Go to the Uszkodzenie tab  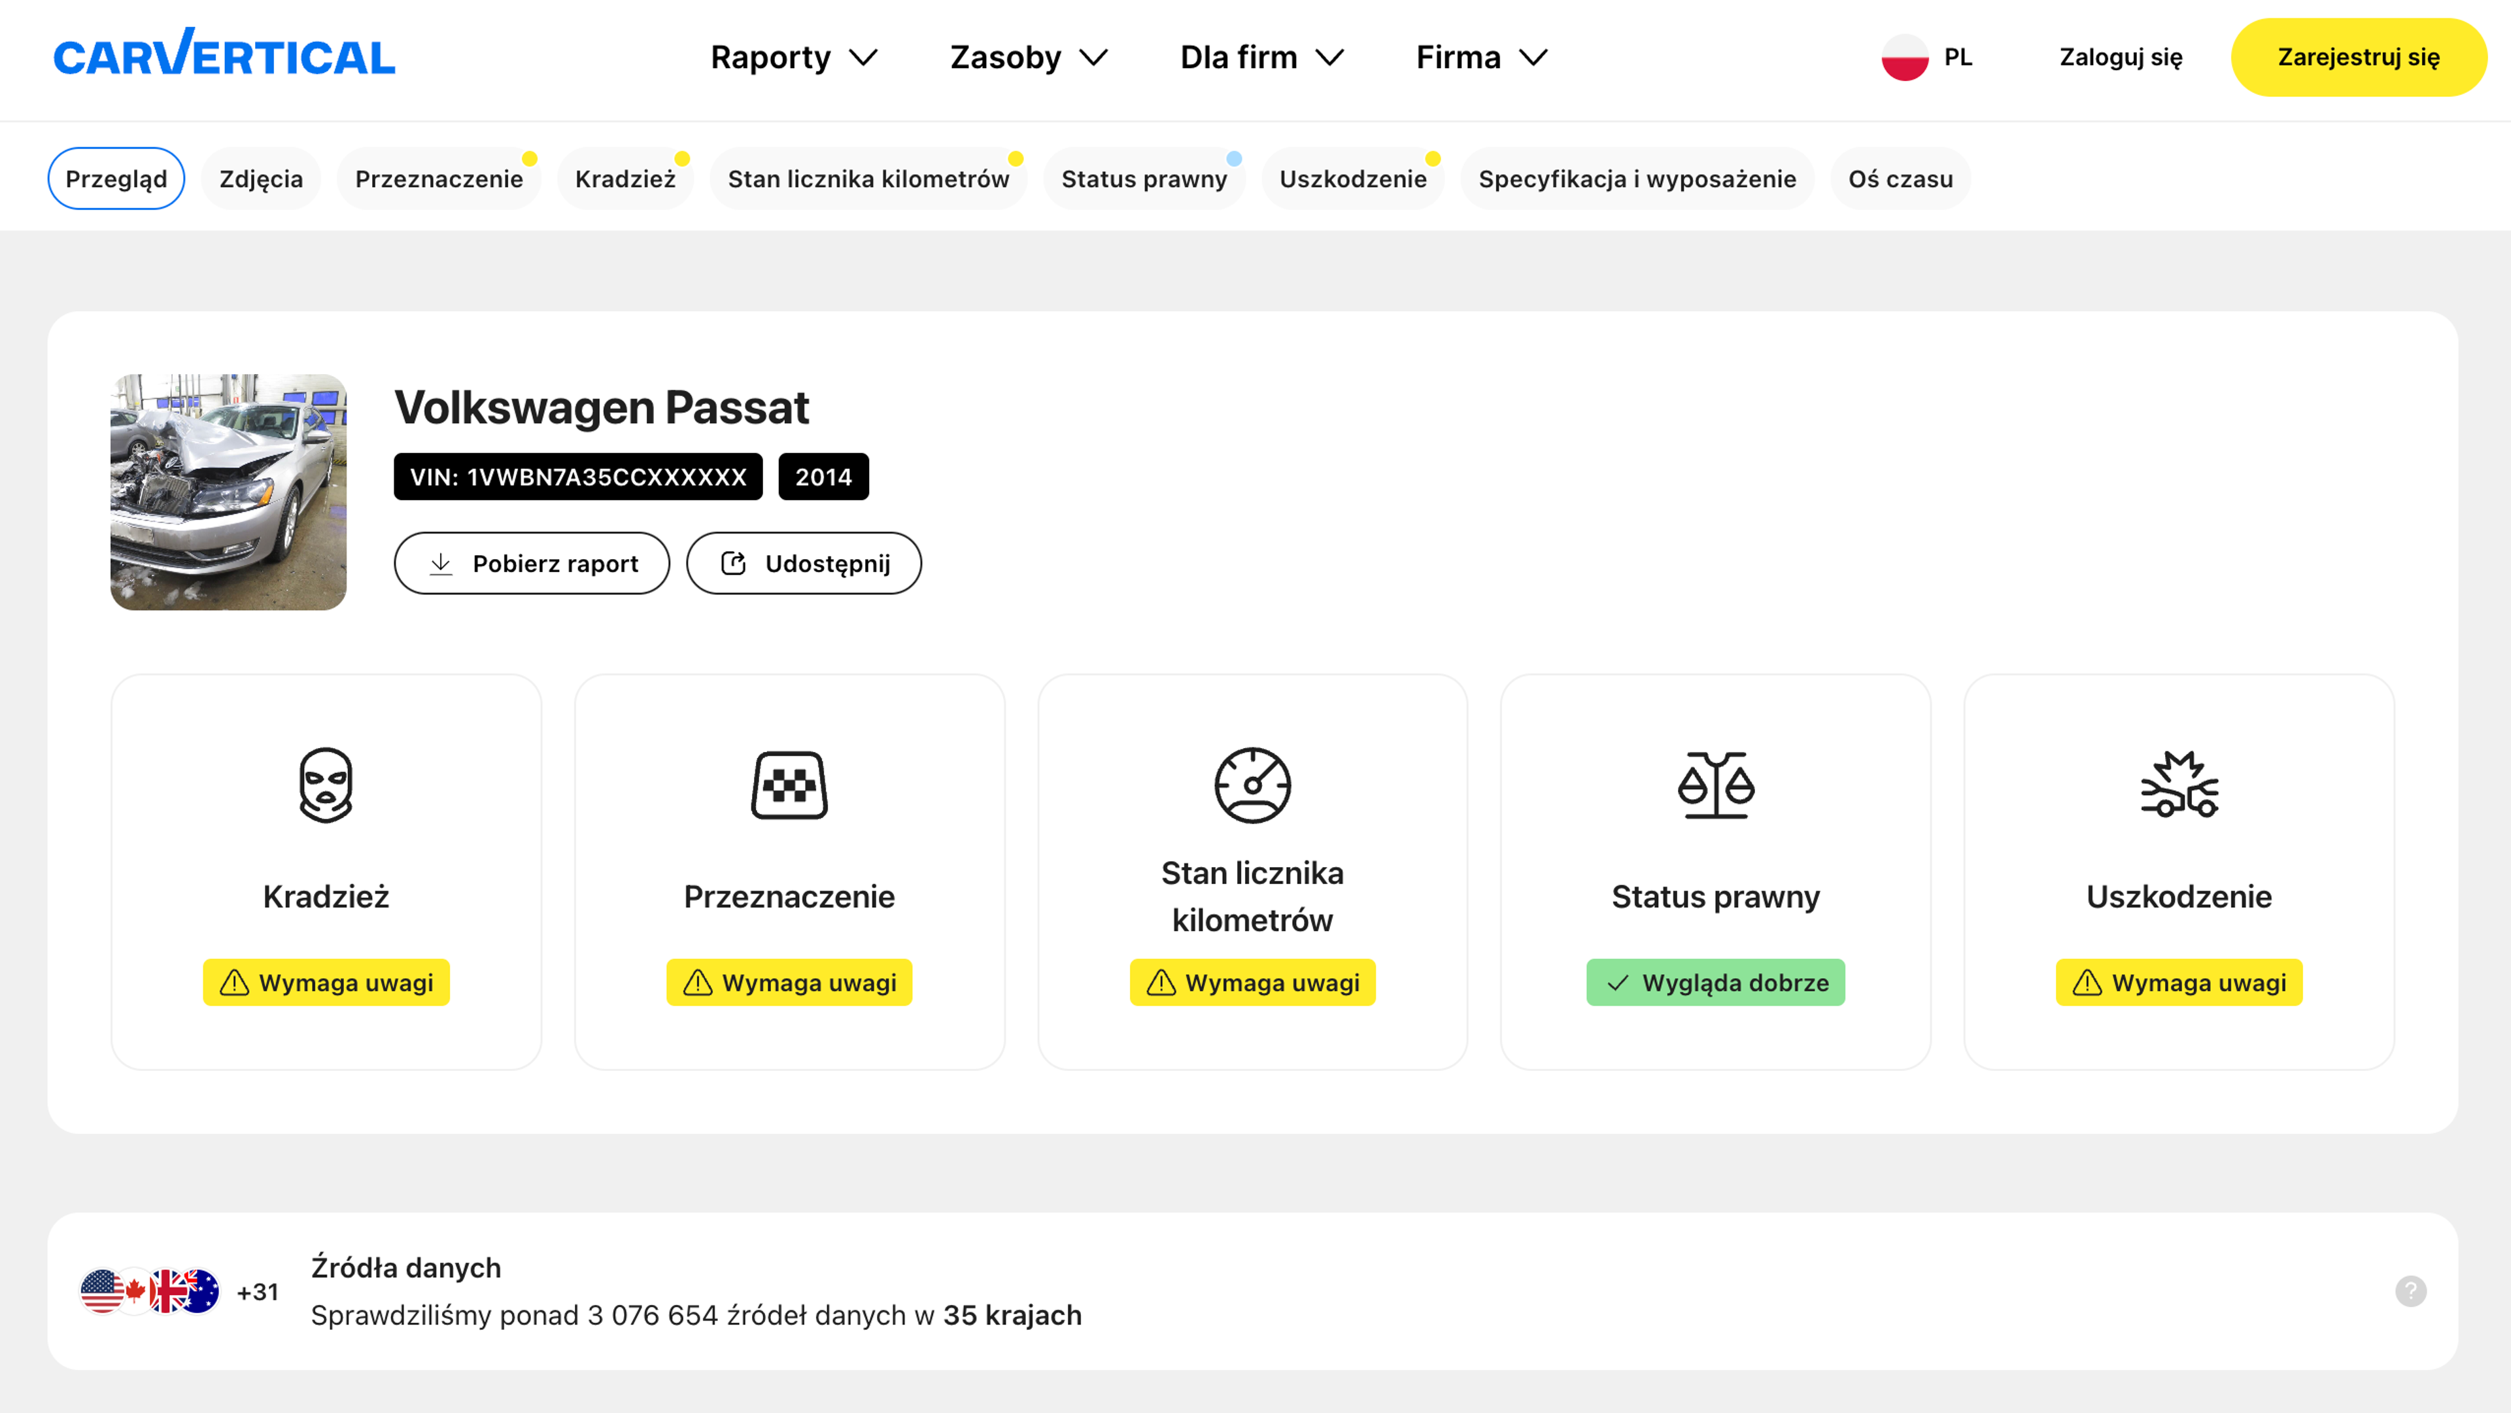(x=1353, y=179)
